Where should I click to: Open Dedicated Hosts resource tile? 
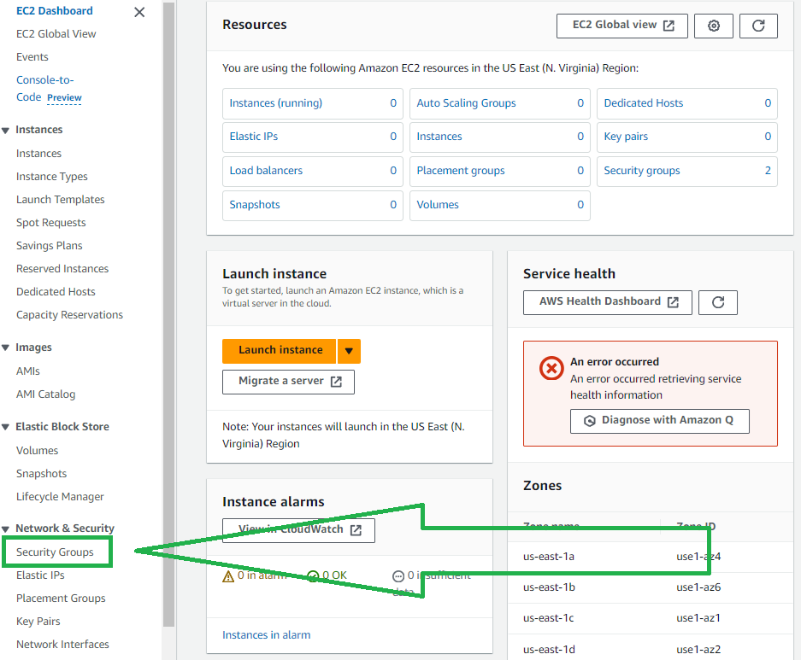[687, 103]
